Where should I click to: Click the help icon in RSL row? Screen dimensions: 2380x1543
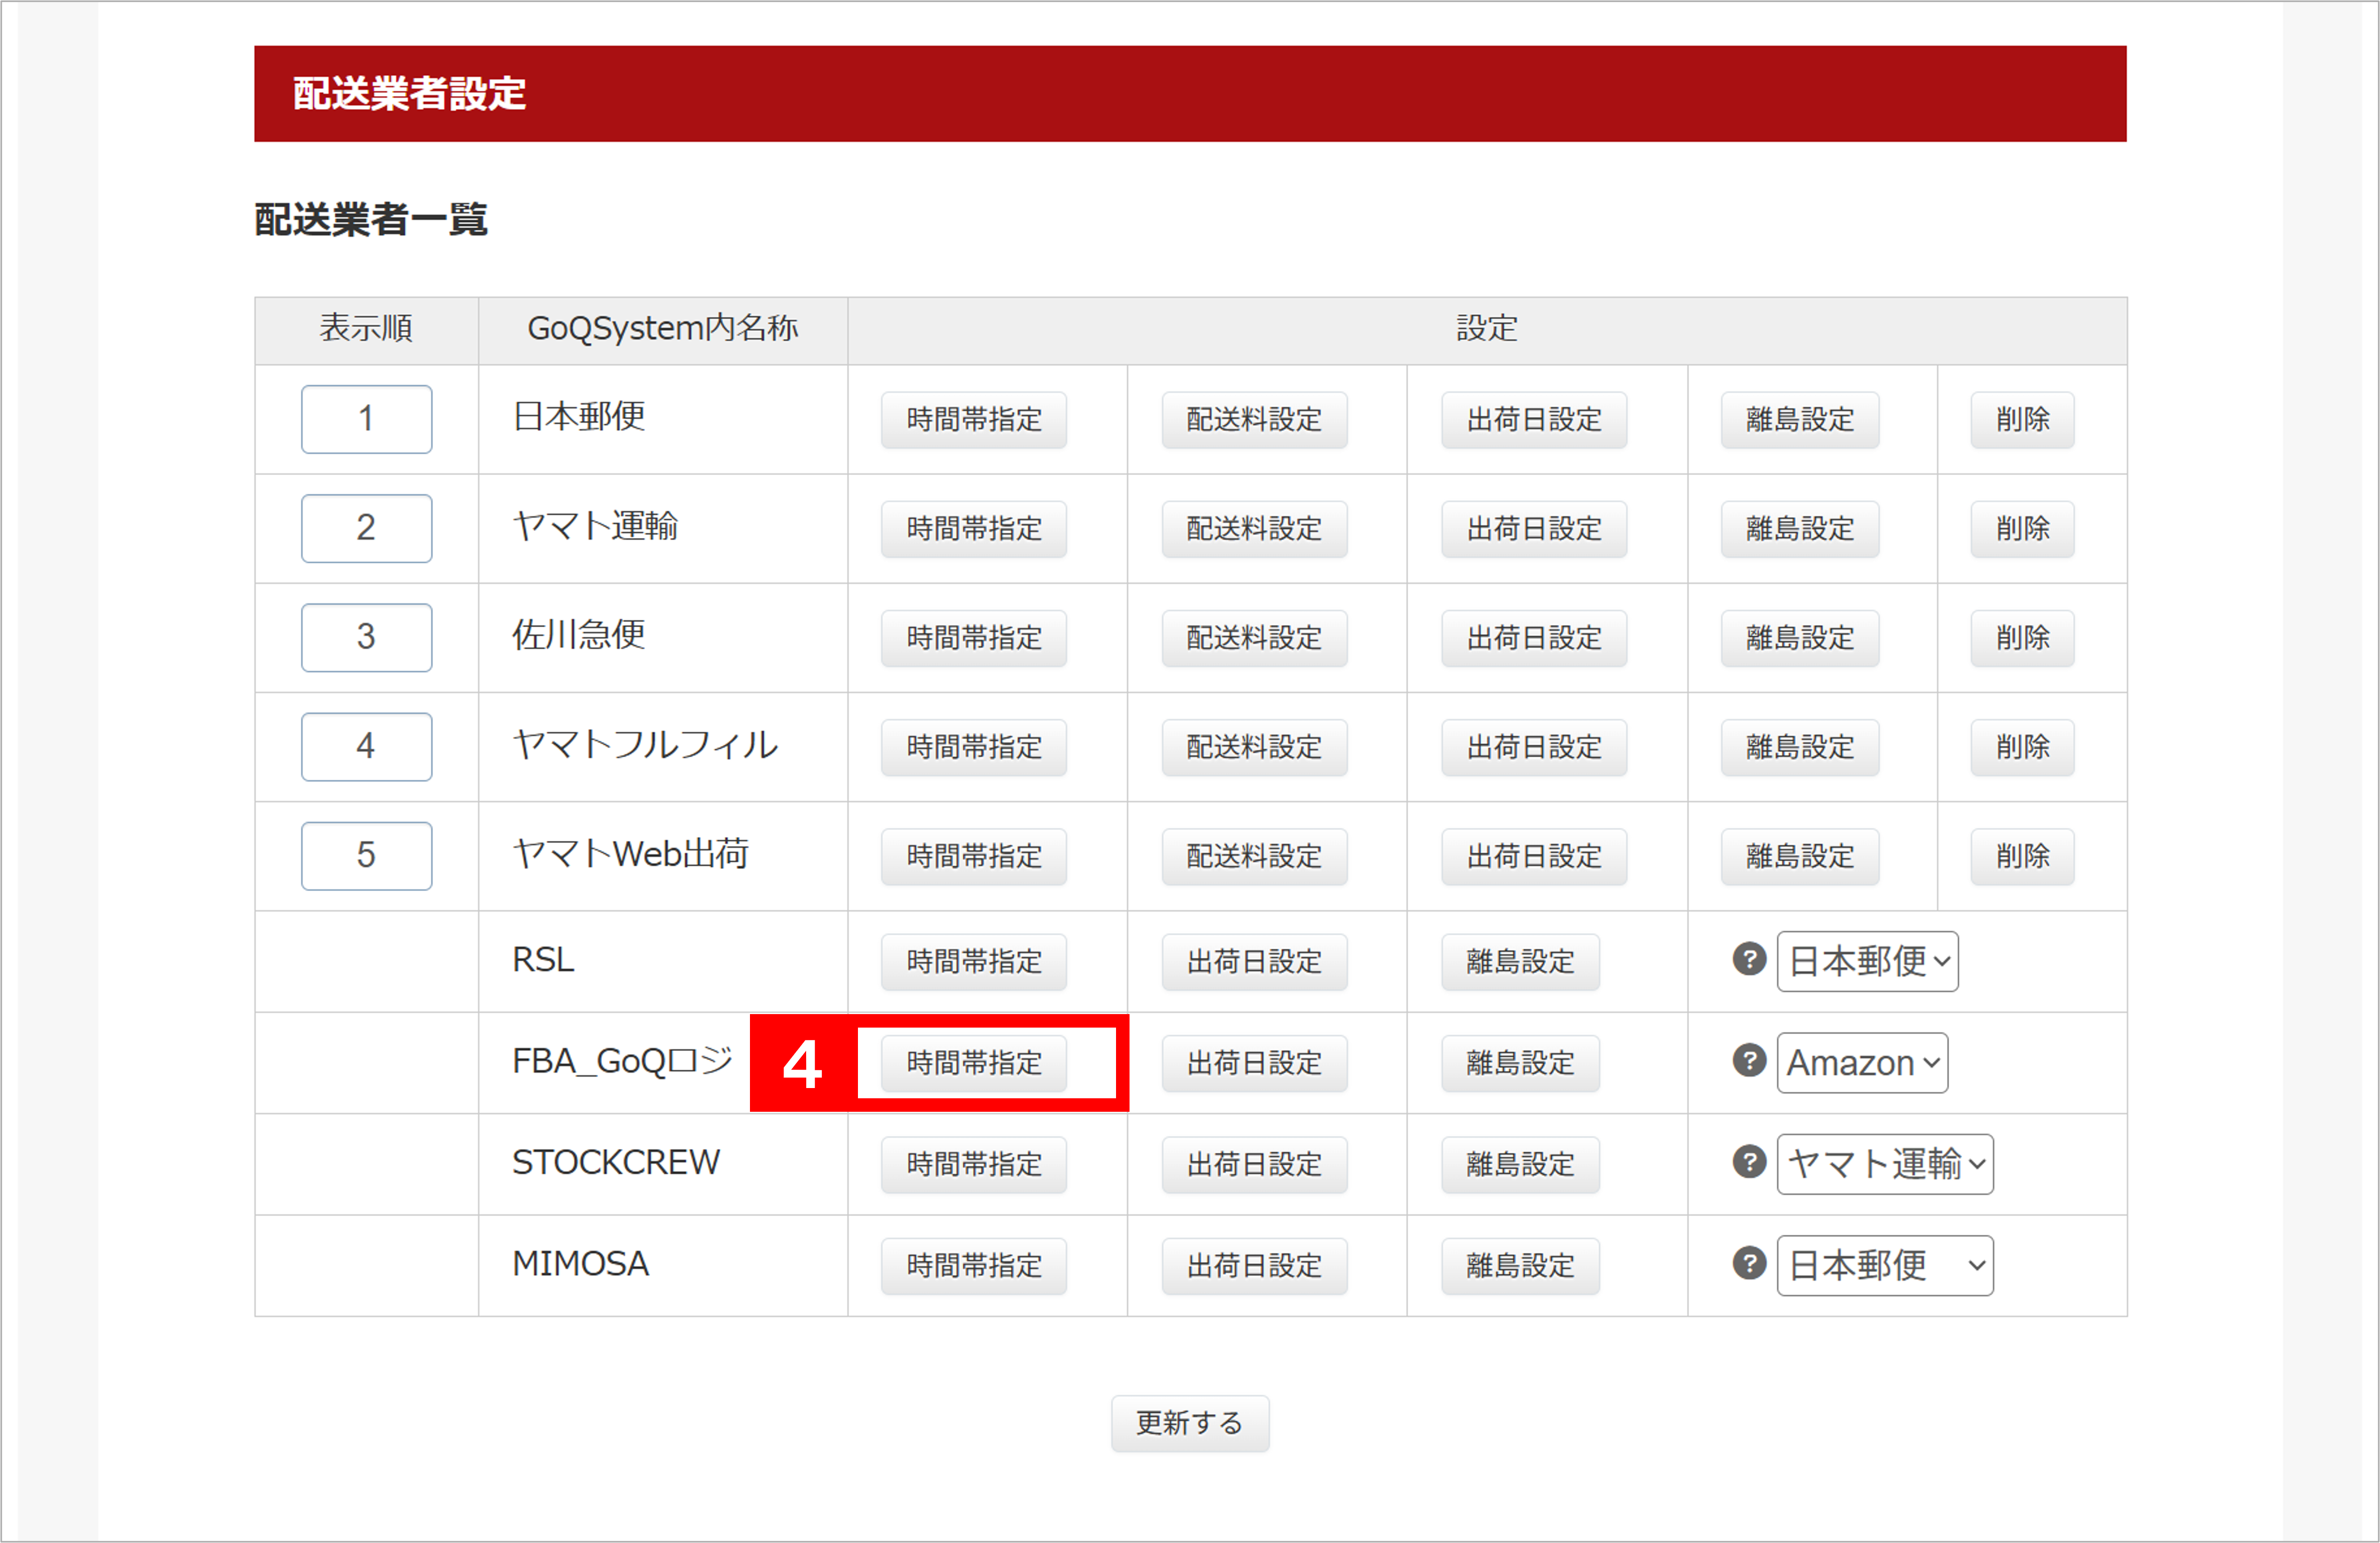click(1749, 960)
